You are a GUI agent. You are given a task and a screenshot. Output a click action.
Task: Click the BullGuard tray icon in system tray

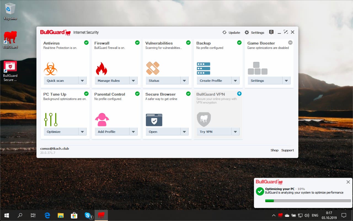pos(280,215)
